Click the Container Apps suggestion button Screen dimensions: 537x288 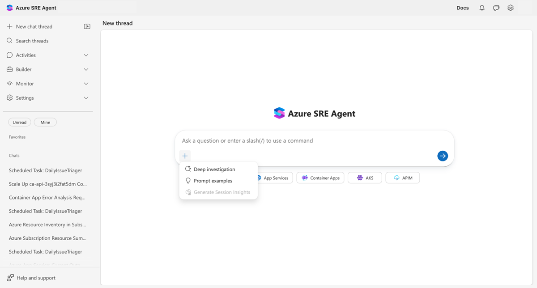(320, 178)
